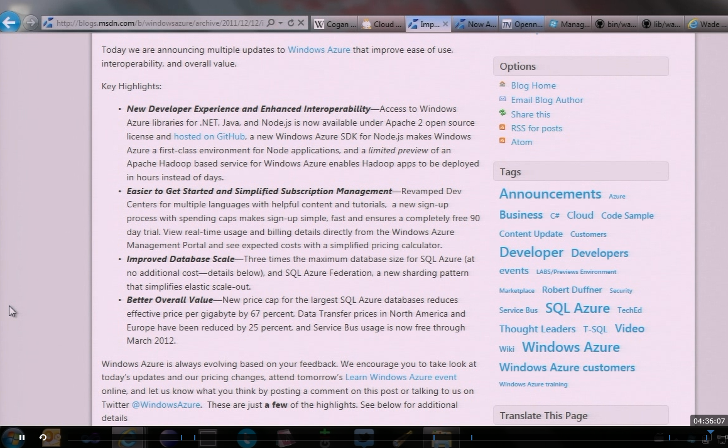Switch to the Cloud tab
The image size is (728, 448).
coord(382,24)
